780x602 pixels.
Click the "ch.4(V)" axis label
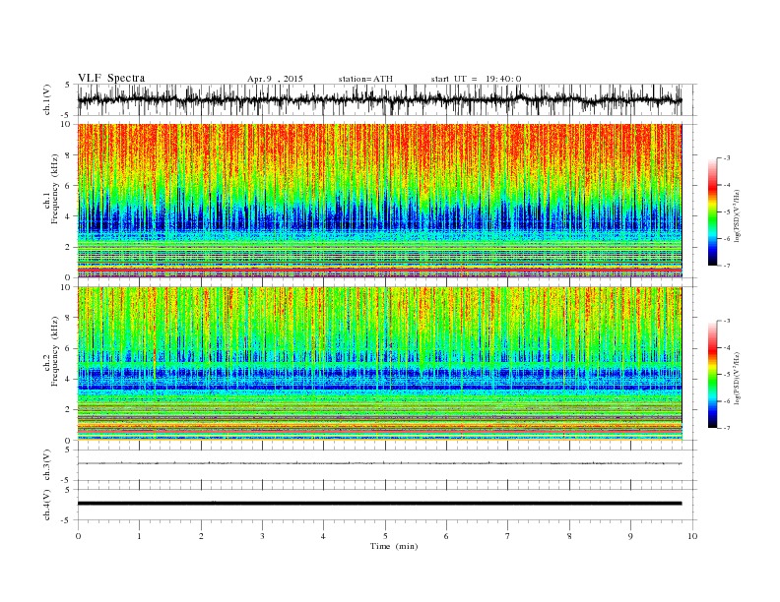pyautogui.click(x=47, y=505)
